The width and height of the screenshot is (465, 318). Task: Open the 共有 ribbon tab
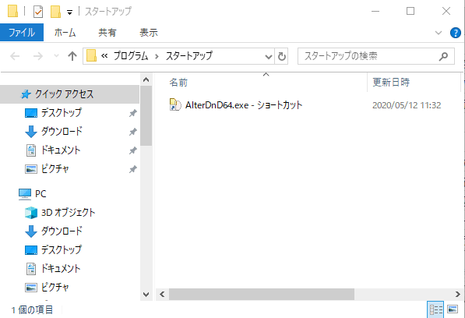[107, 32]
